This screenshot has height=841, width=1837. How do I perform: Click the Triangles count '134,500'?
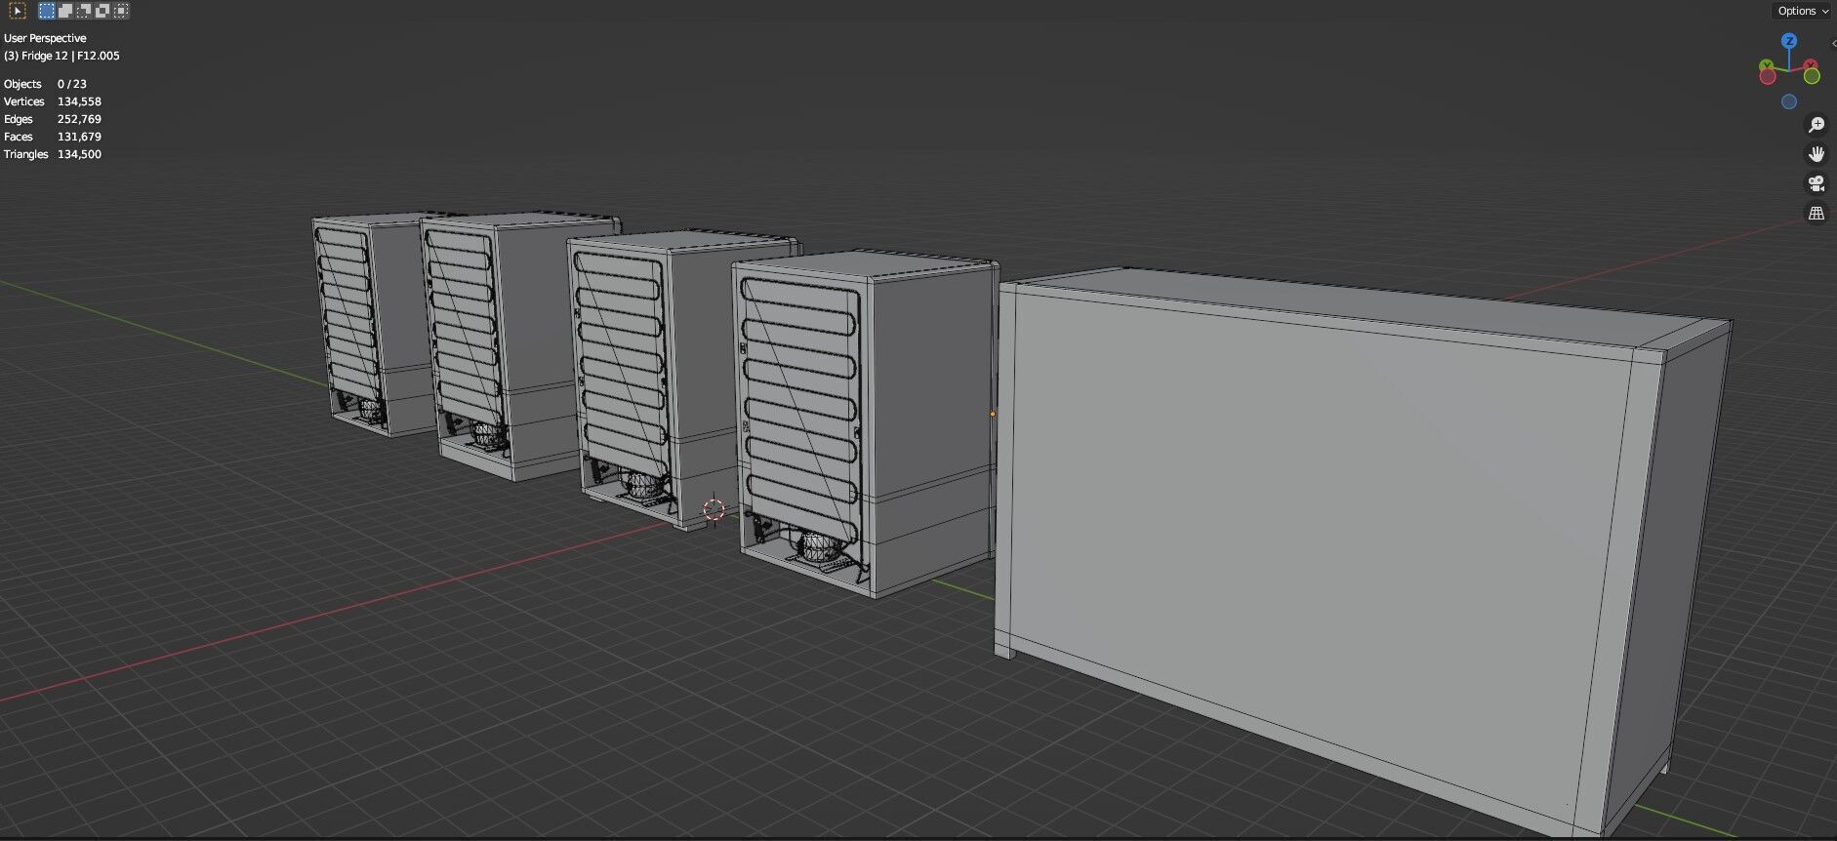pos(79,154)
